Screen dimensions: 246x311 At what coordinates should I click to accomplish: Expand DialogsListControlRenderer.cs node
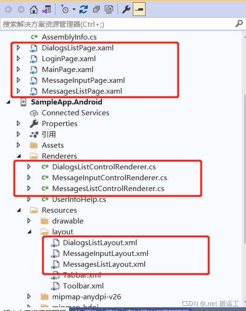click(29, 167)
